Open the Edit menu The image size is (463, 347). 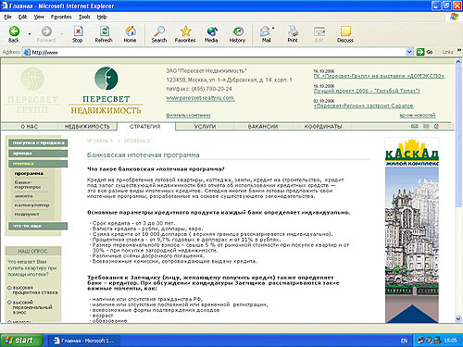pyautogui.click(x=22, y=17)
